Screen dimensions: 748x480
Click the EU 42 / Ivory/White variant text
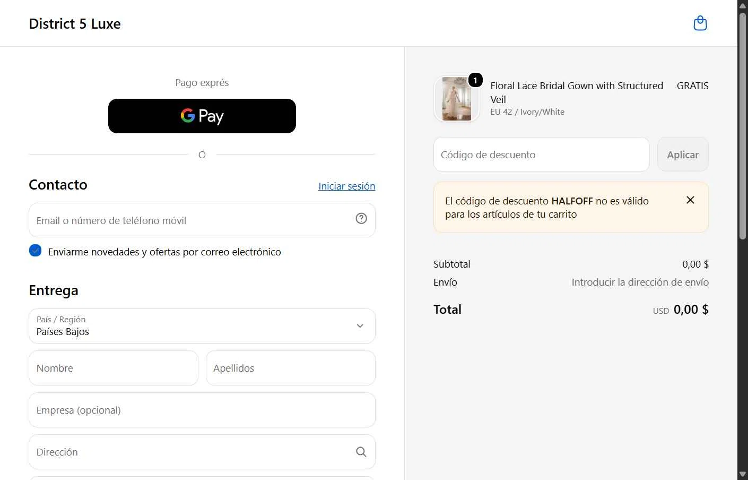coord(527,112)
